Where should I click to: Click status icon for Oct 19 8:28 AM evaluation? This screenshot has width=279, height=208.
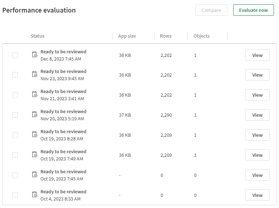[34, 135]
